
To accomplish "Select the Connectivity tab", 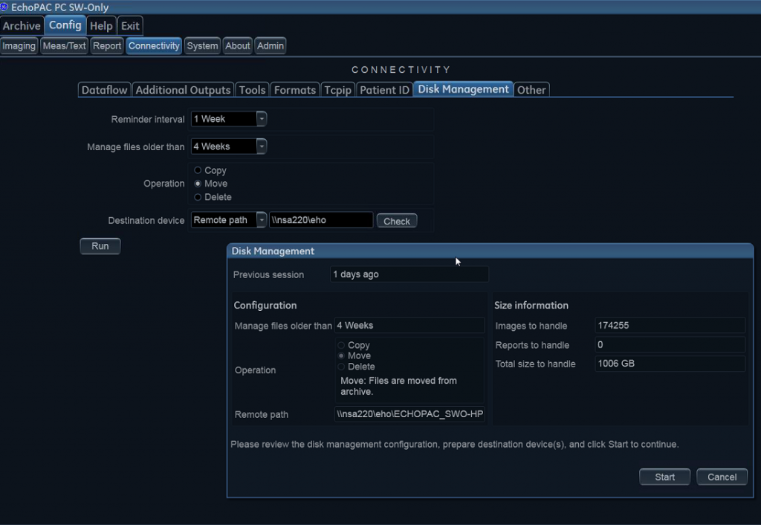I will pos(154,45).
